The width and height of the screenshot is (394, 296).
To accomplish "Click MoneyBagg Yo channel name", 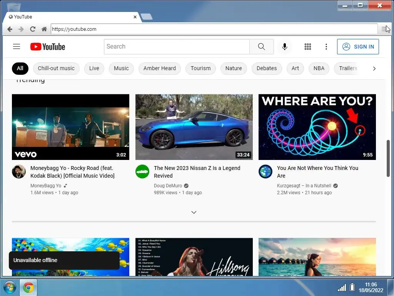I will (x=46, y=186).
